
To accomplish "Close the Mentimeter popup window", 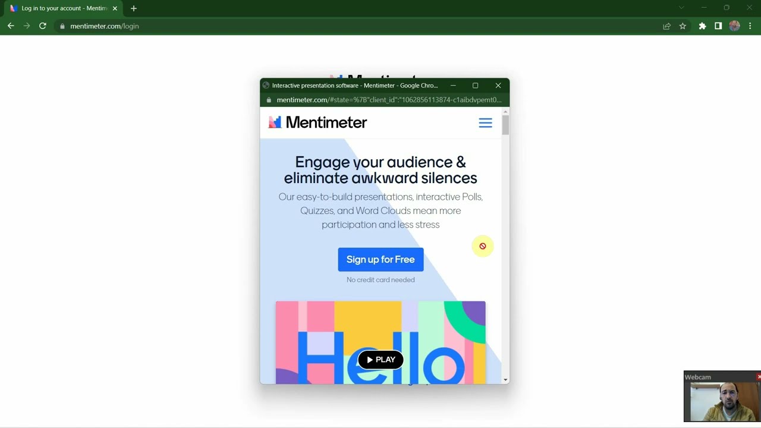I will click(498, 86).
